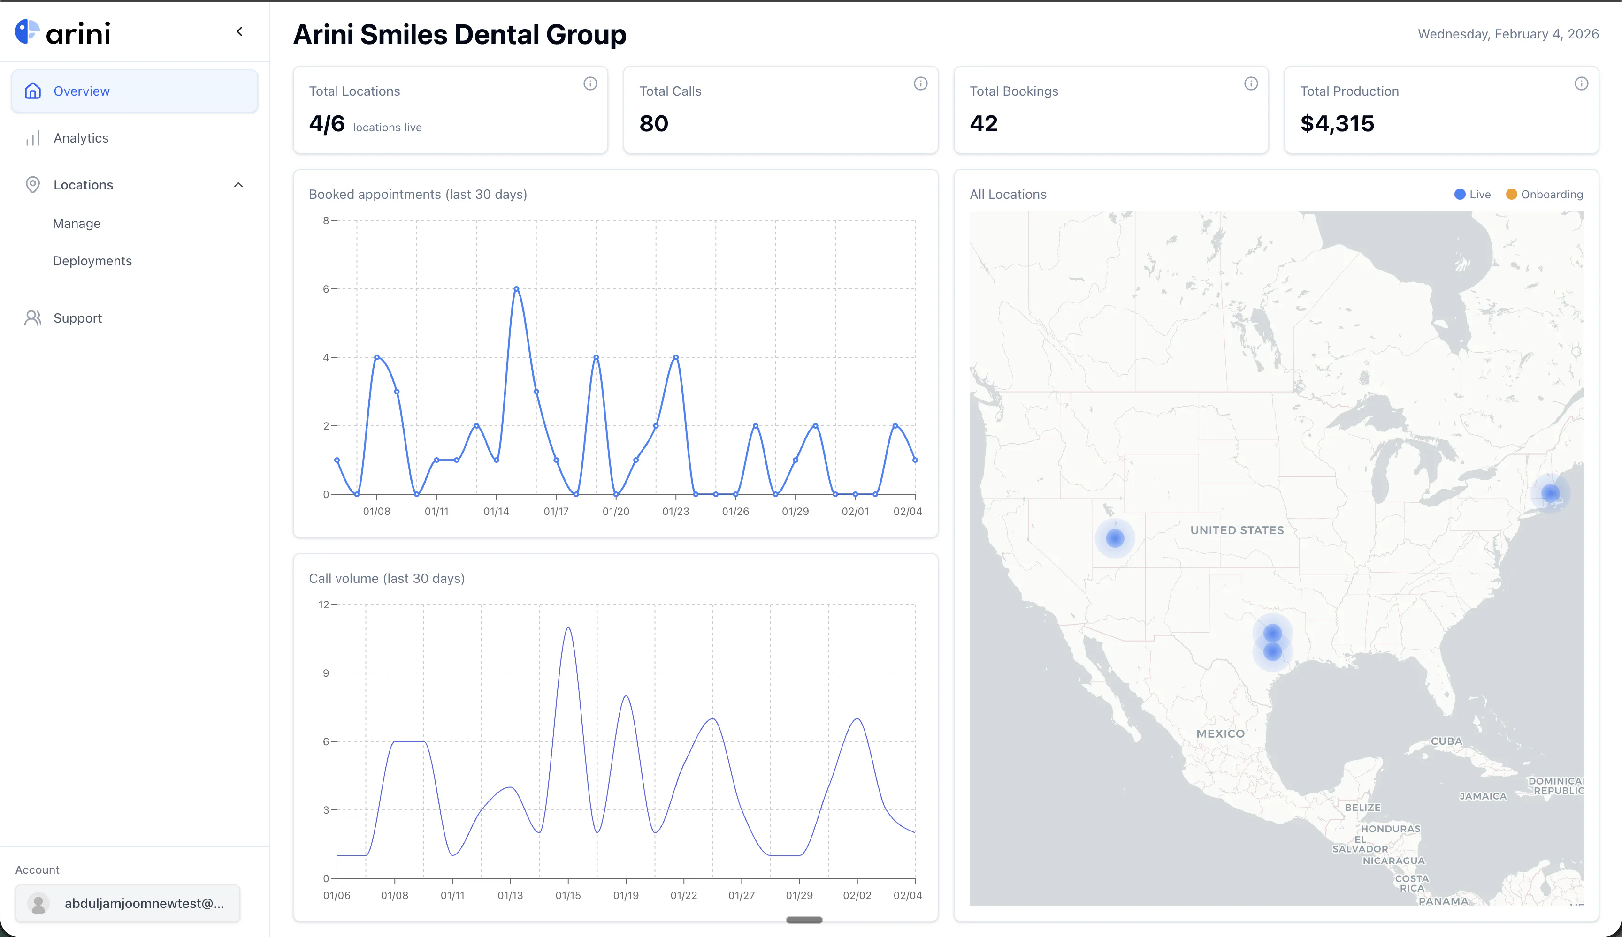Click the Total Calls value 80
Screen dimensions: 1622x937
coord(654,123)
